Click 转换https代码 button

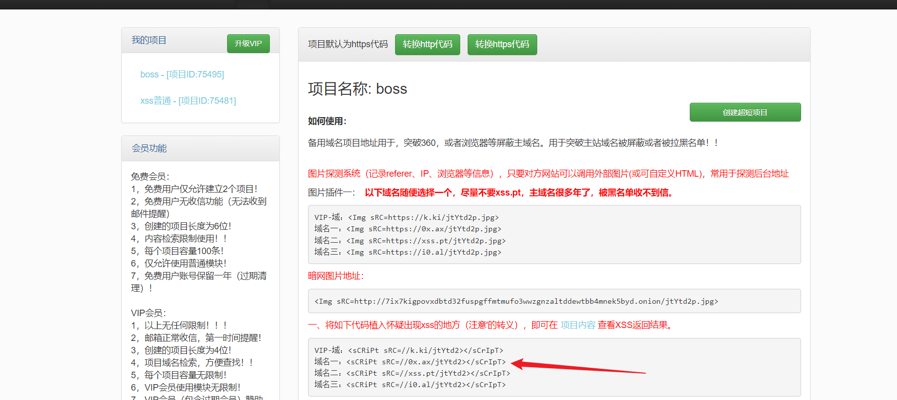tap(502, 44)
